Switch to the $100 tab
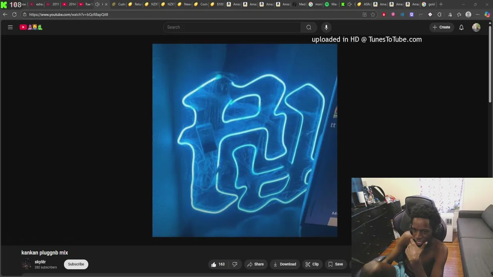 (218, 4)
